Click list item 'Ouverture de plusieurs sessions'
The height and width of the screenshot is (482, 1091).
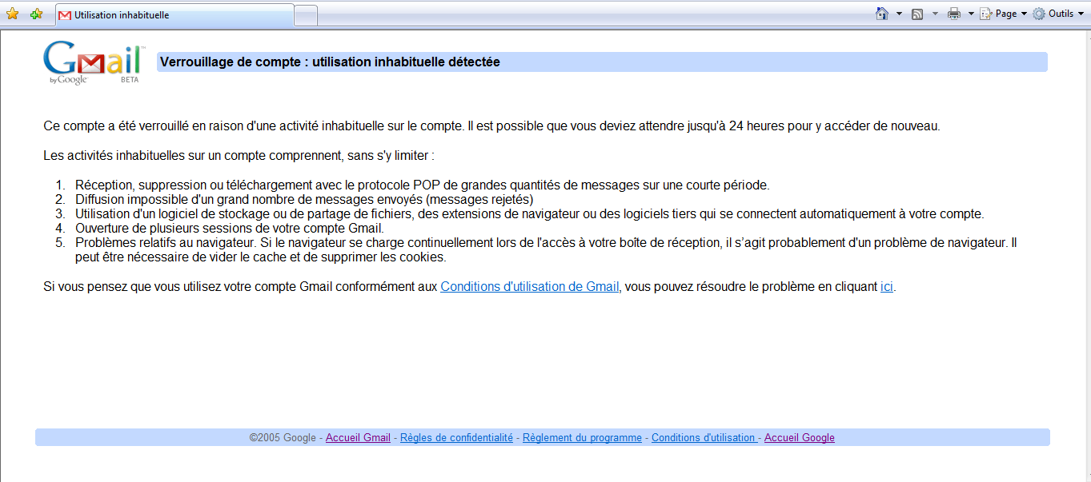click(230, 229)
